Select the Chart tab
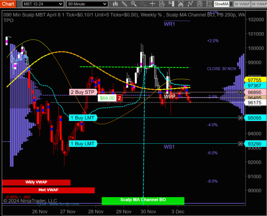The height and width of the screenshot is (216, 267). pyautogui.click(x=8, y=4)
